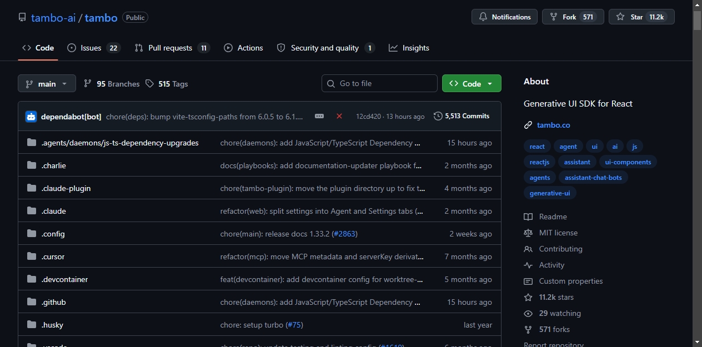Open issue #75 link in .husky row

tap(294, 325)
